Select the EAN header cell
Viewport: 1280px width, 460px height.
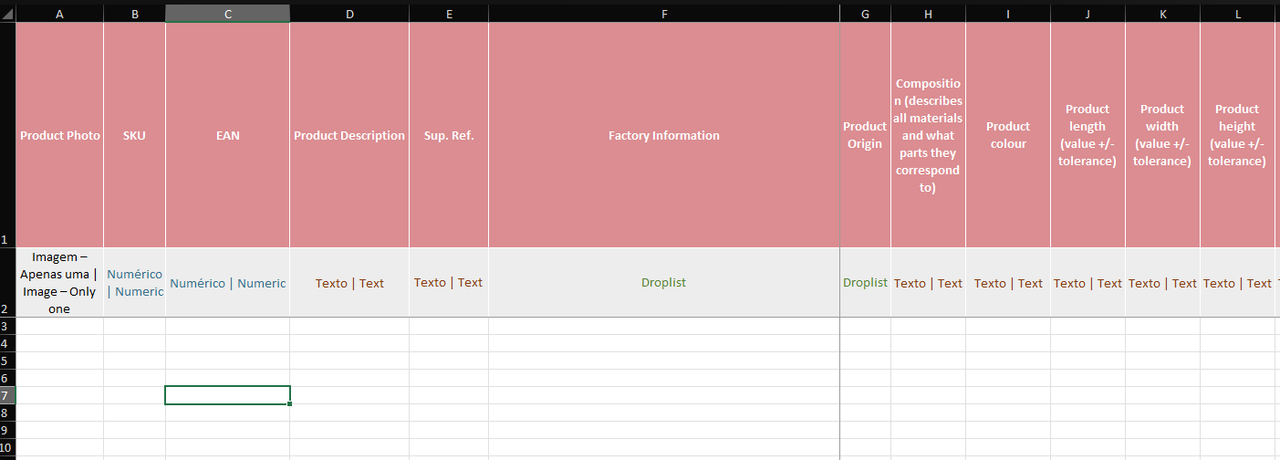pos(227,135)
